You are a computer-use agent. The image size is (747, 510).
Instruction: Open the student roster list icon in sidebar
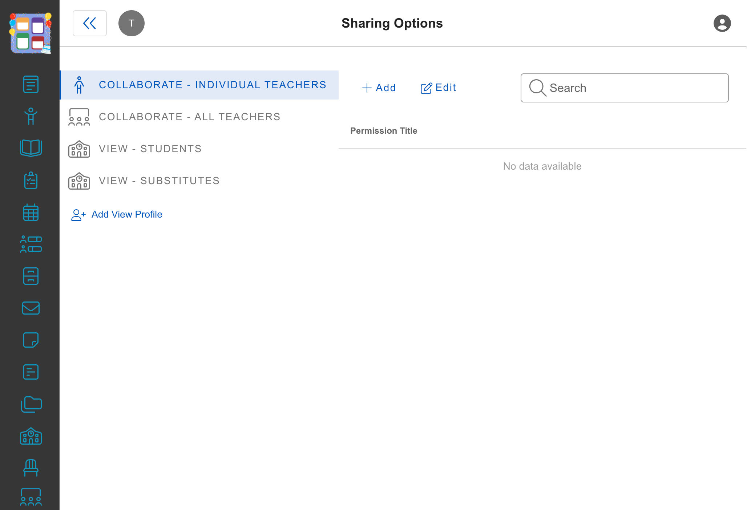pyautogui.click(x=31, y=244)
